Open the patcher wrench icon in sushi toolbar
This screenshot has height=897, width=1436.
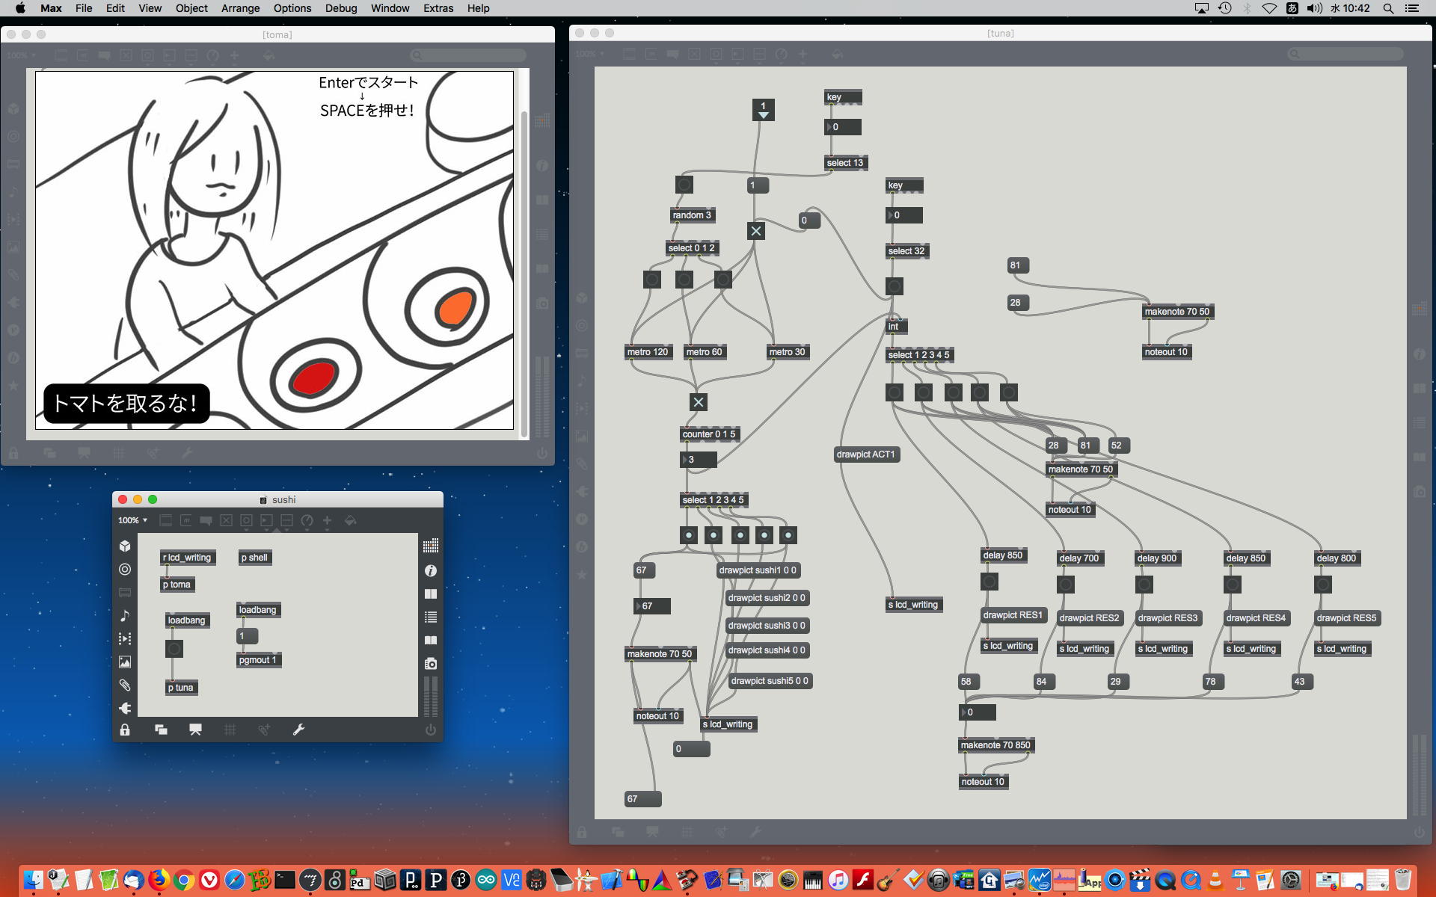[298, 730]
